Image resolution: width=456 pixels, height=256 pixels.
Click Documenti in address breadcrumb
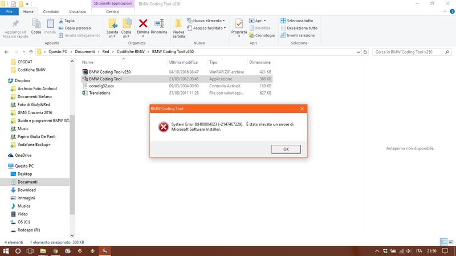click(85, 51)
